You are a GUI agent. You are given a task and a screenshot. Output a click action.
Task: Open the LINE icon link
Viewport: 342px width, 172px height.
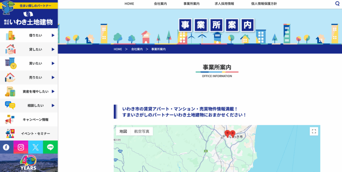(x=50, y=147)
